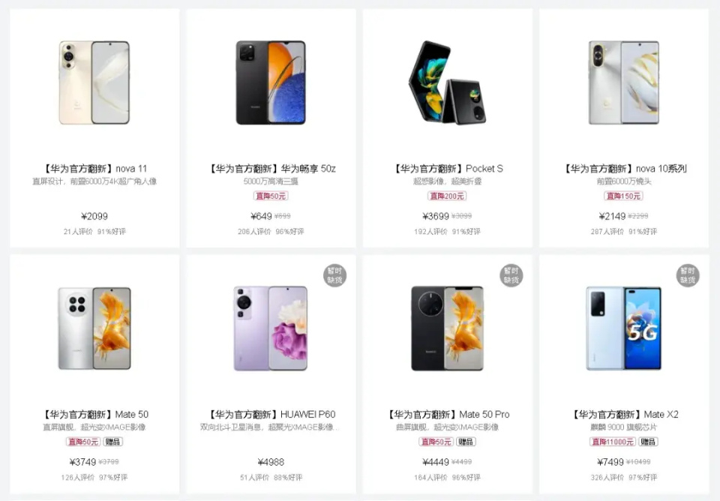Select the Pocket S foldable phone picture
Viewport: 720px width, 501px height.
(x=447, y=82)
